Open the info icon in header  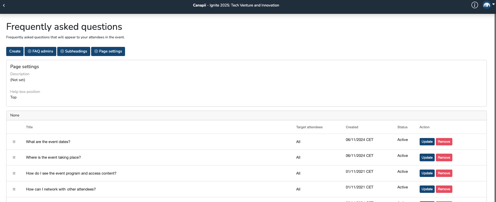(474, 5)
